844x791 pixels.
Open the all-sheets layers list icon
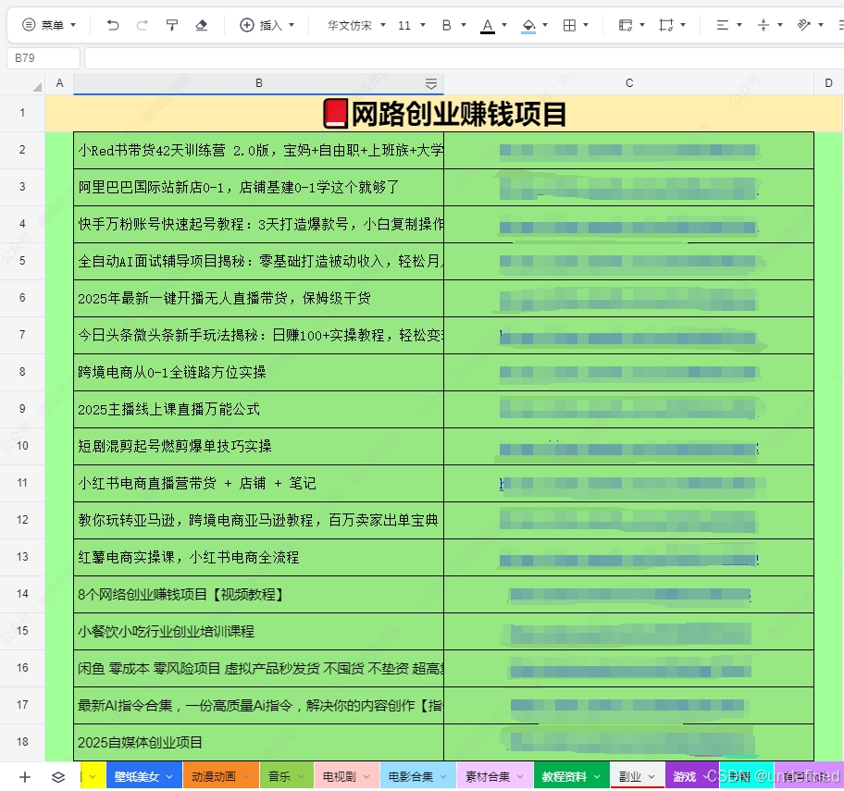point(58,777)
